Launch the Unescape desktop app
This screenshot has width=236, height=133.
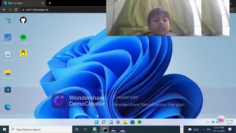click(x=8, y=39)
